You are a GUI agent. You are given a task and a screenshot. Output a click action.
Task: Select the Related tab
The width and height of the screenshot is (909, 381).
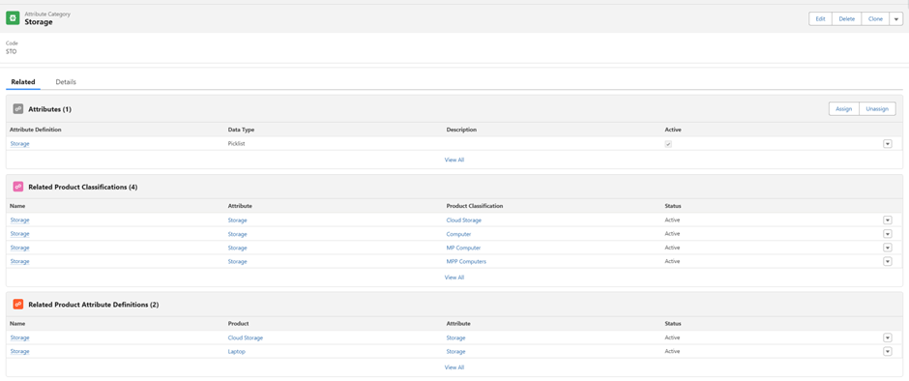23,82
